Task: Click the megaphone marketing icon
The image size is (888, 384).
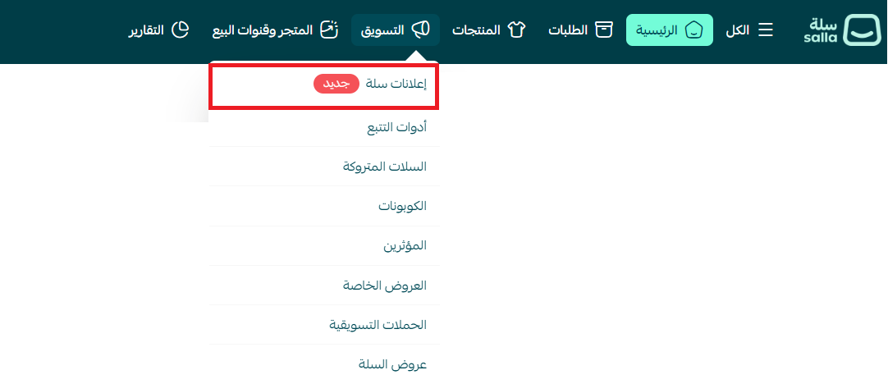Action: coord(421,30)
